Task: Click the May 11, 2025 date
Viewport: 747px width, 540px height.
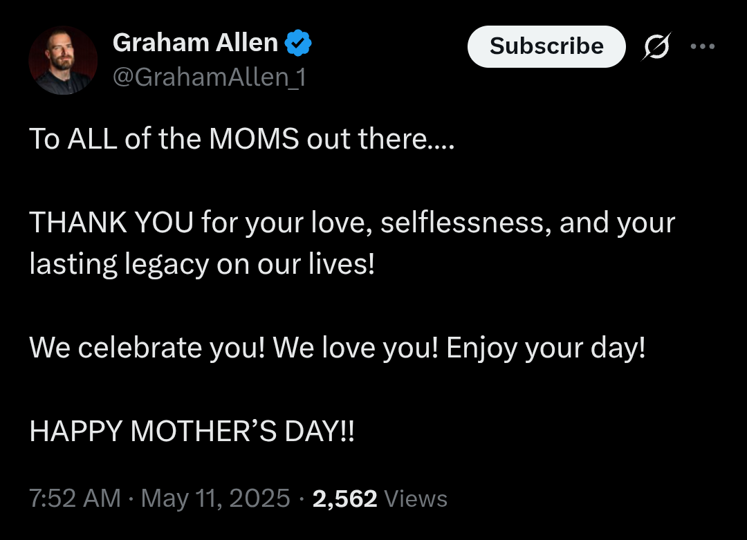Action: coord(215,499)
